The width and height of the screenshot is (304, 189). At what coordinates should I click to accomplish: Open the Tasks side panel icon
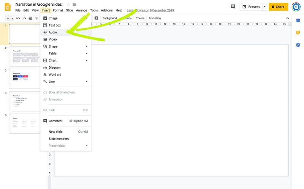coord(298,45)
